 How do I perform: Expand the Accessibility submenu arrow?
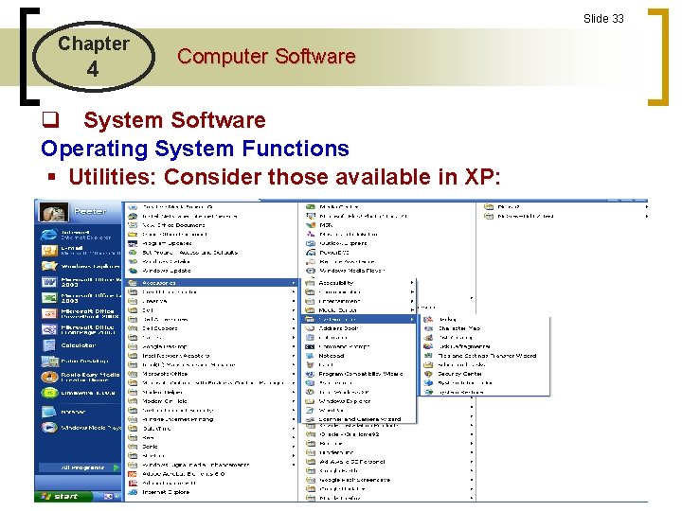(x=411, y=283)
